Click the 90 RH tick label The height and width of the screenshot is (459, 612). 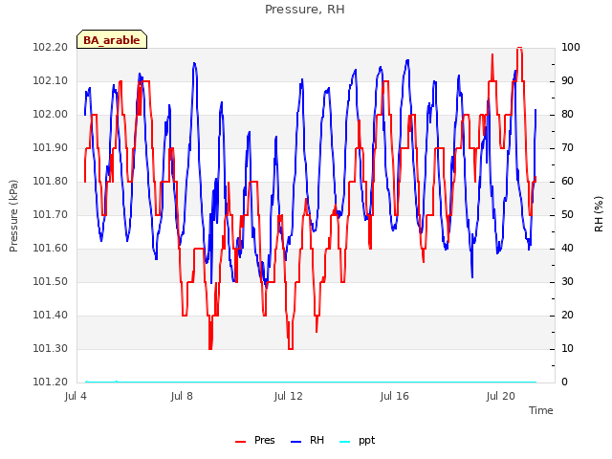pos(567,81)
